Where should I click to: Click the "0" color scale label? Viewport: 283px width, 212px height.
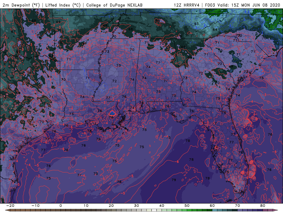pyautogui.click(x=60, y=206)
